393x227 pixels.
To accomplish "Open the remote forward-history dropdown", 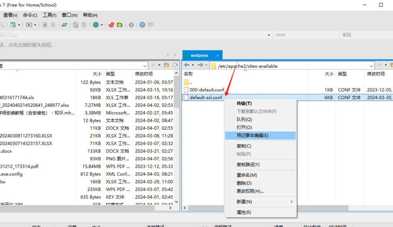I will pyautogui.click(x=206, y=65).
